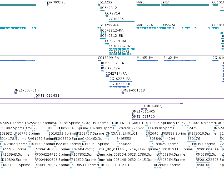Screen dimensions: 224x169
Task: Click the DME1-011M21 clone label
Action: pyautogui.click(x=47, y=96)
